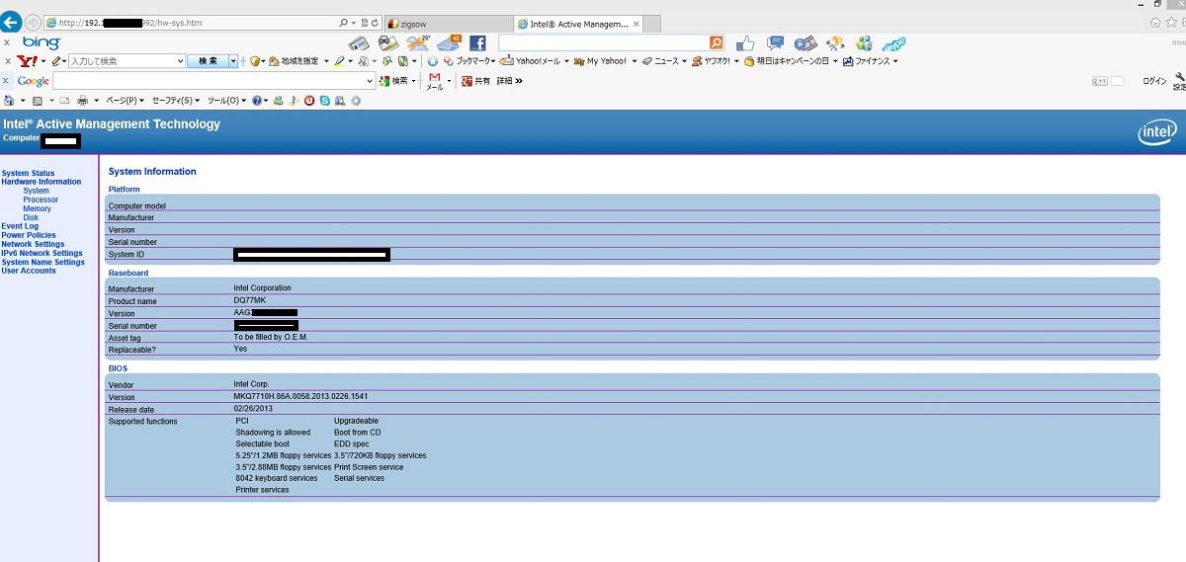The height and width of the screenshot is (562, 1186).
Task: Close the Intel Active Management tab
Action: coord(635,22)
